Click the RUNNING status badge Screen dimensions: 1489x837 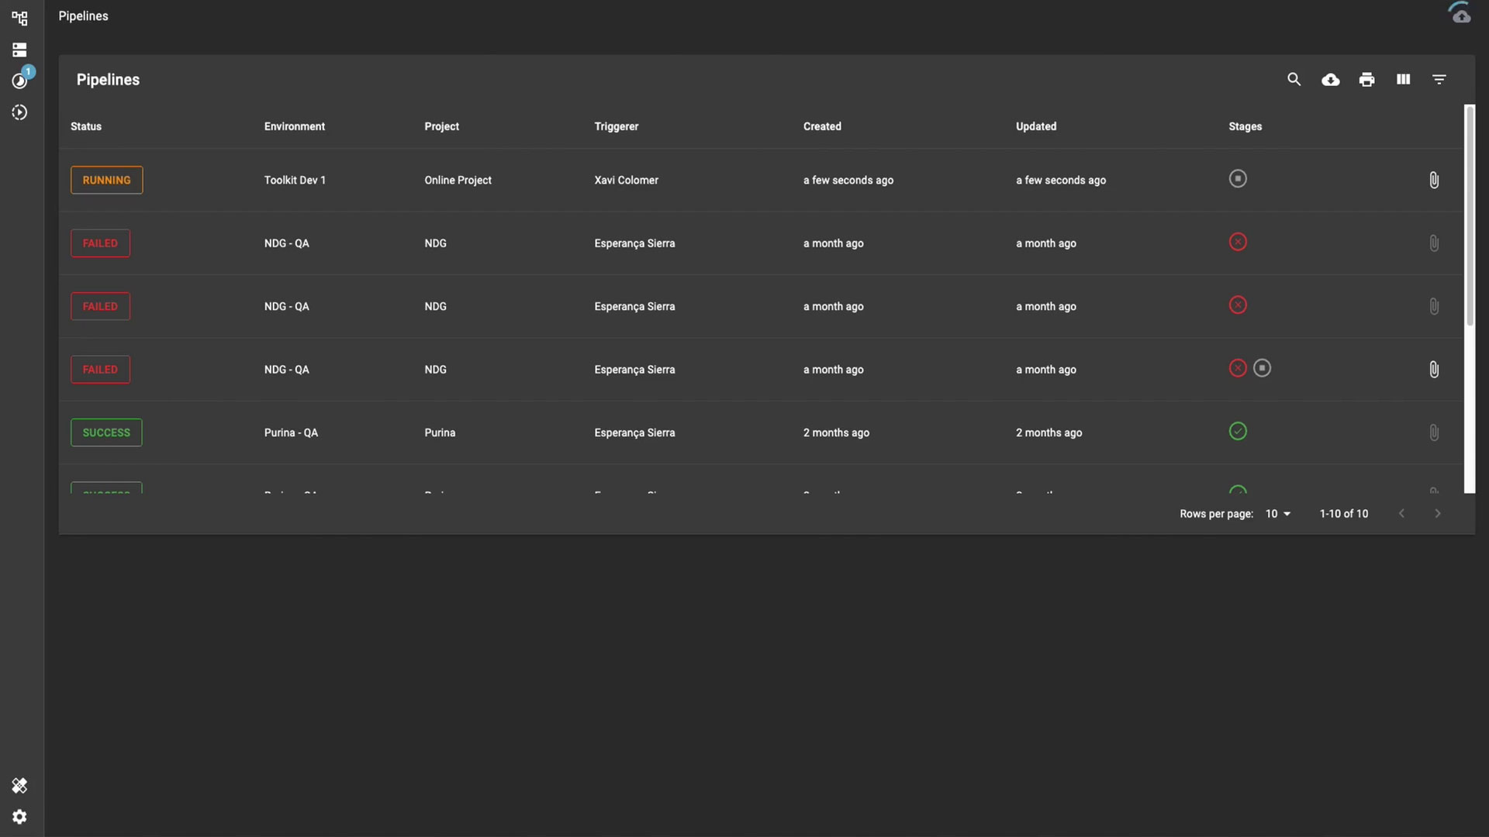pos(106,180)
